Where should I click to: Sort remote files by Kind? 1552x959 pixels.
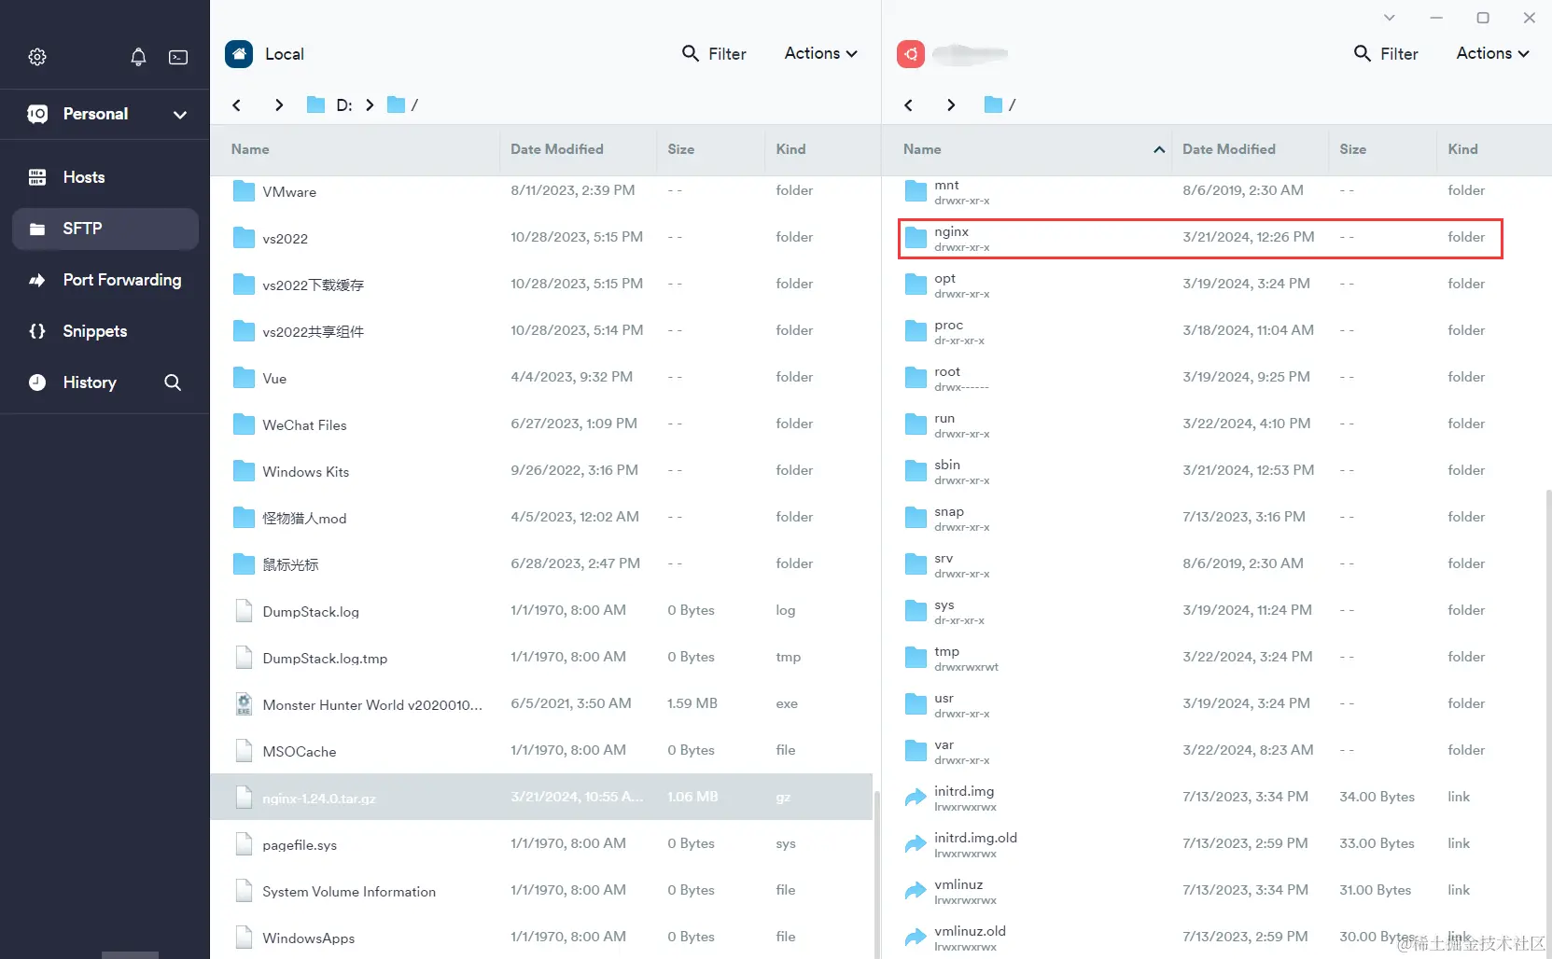(1462, 149)
